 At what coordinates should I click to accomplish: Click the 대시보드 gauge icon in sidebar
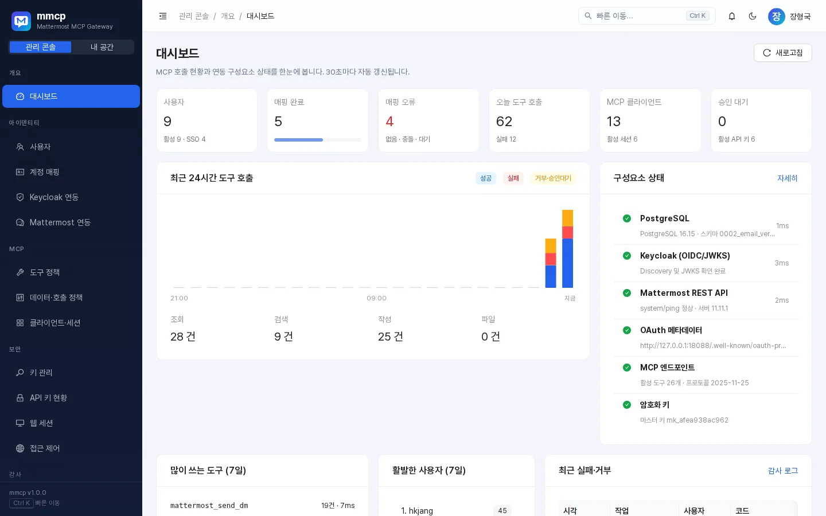(20, 96)
